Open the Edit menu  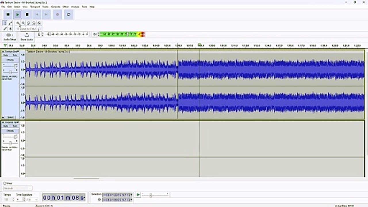coord(9,6)
